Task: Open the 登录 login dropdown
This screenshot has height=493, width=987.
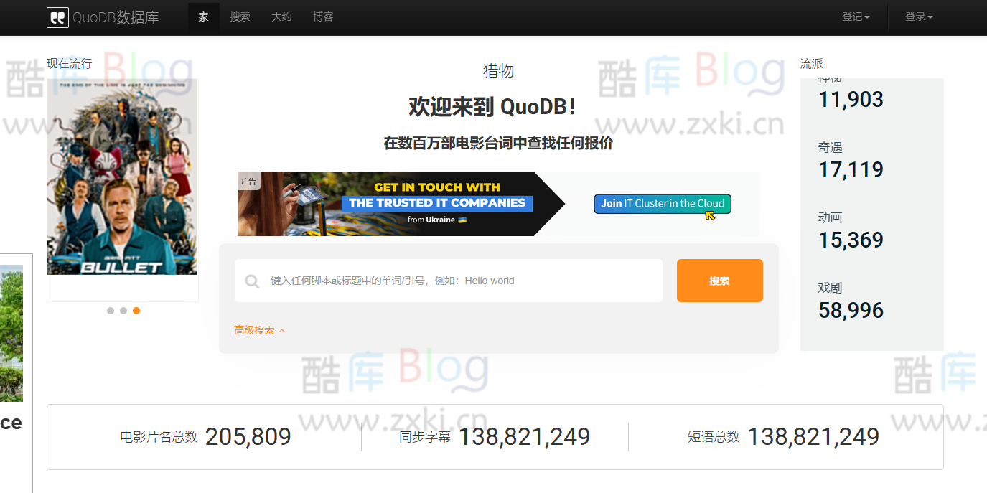Action: pyautogui.click(x=918, y=17)
